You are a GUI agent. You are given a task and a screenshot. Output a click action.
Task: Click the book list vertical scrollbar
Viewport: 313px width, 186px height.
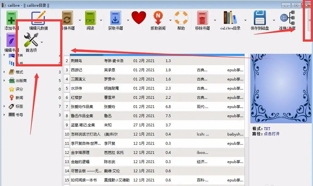247,95
